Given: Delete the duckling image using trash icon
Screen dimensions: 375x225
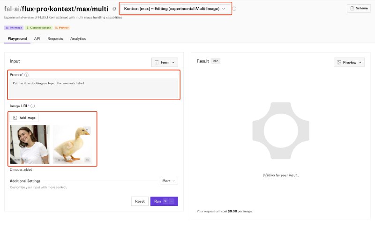Looking at the screenshot, I should 87,131.
